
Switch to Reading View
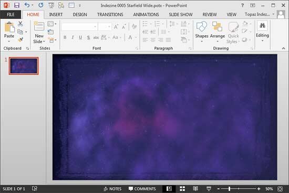coord(195,189)
